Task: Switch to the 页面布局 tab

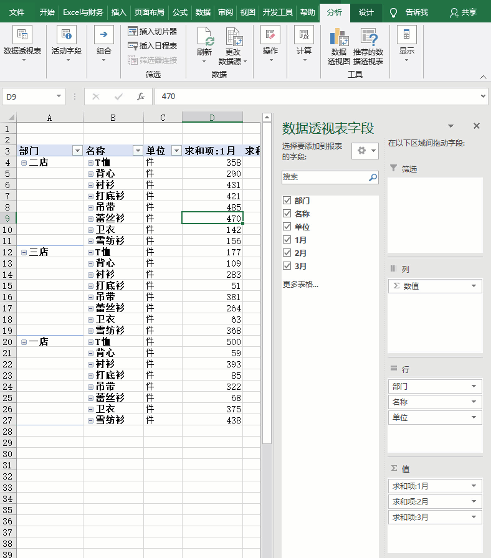Action: pyautogui.click(x=149, y=12)
